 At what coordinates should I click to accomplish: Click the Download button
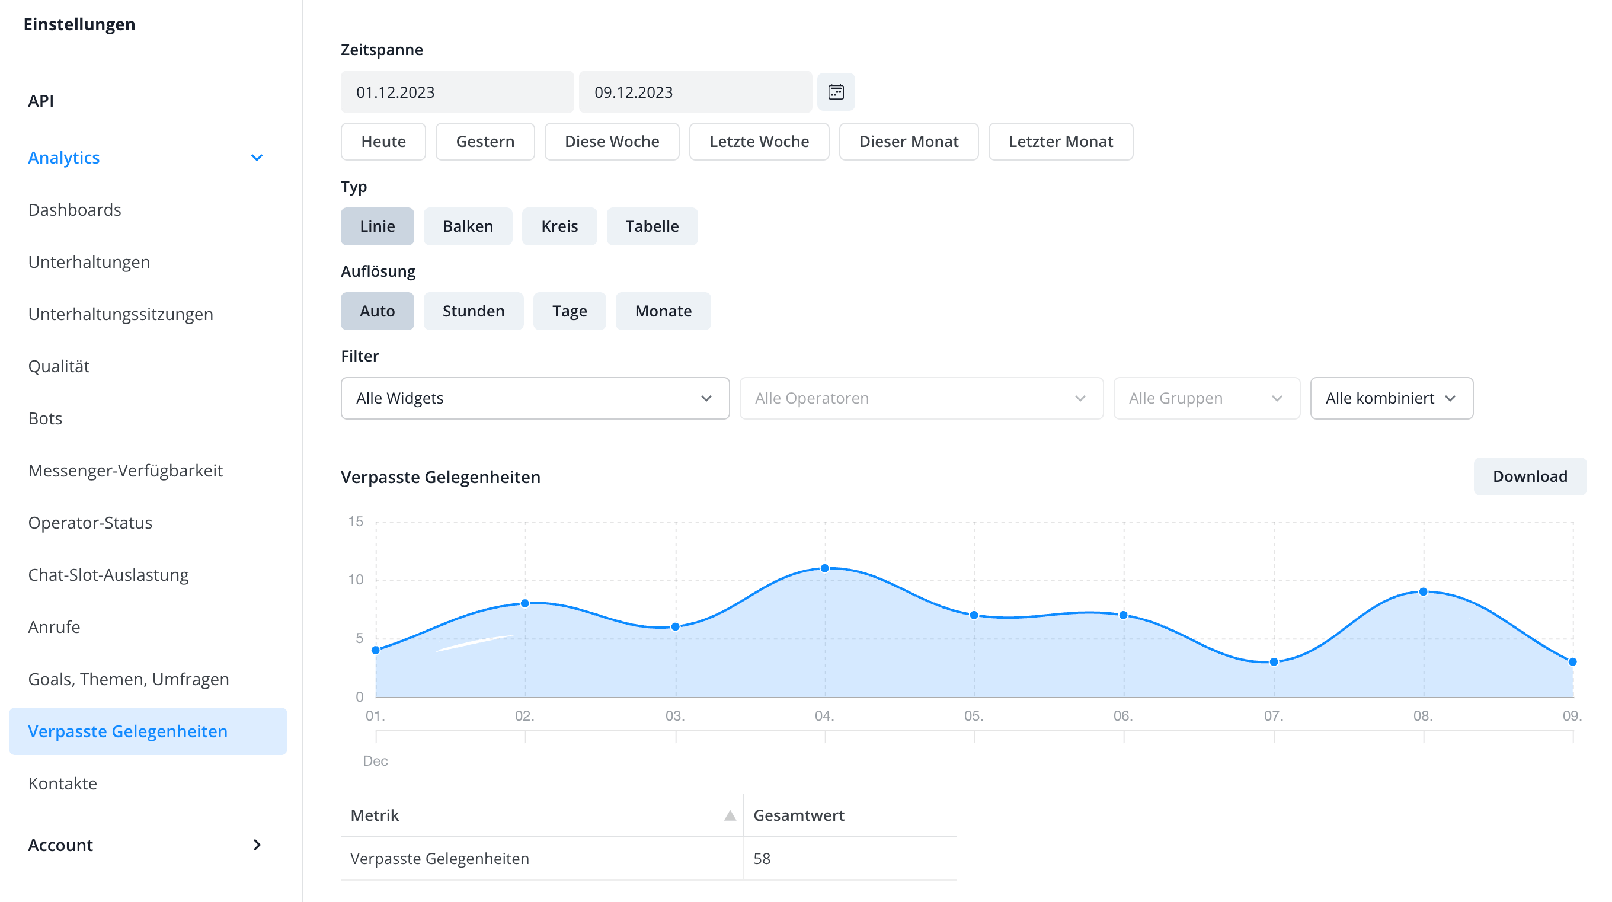pyautogui.click(x=1529, y=476)
